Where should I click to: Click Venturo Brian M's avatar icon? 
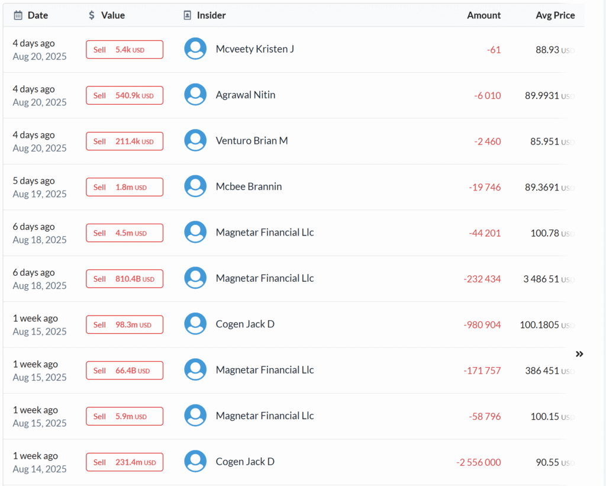point(195,141)
